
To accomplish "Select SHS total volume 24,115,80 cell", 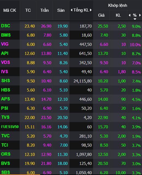I will 82,81.
